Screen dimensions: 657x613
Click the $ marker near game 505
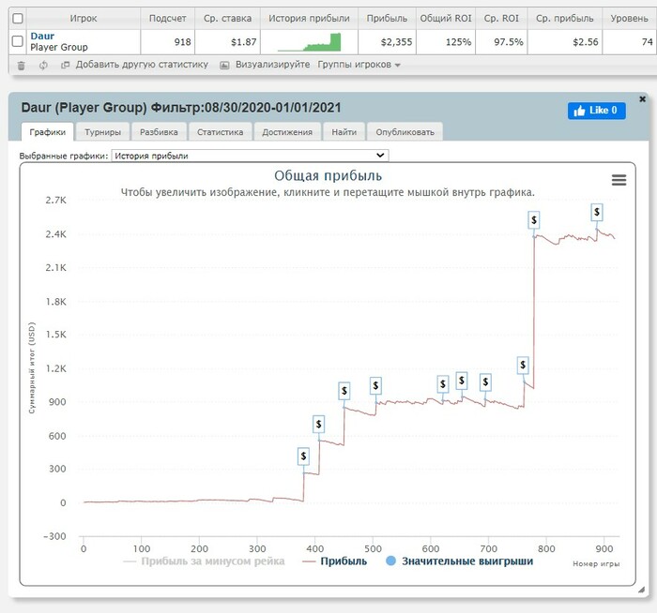click(375, 385)
